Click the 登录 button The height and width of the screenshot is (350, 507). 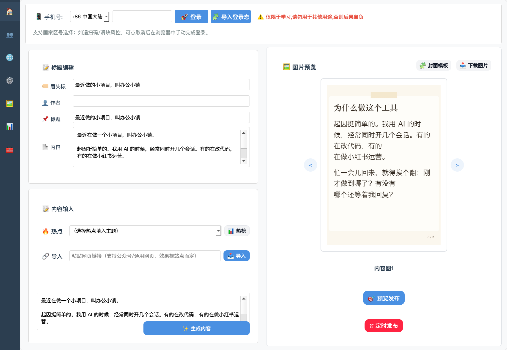point(191,17)
